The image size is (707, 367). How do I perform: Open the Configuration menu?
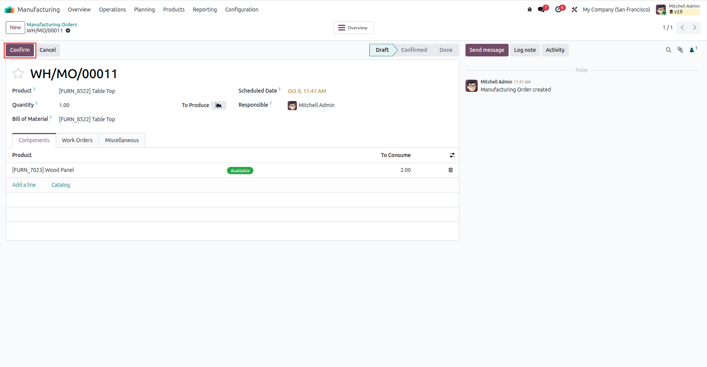242,10
